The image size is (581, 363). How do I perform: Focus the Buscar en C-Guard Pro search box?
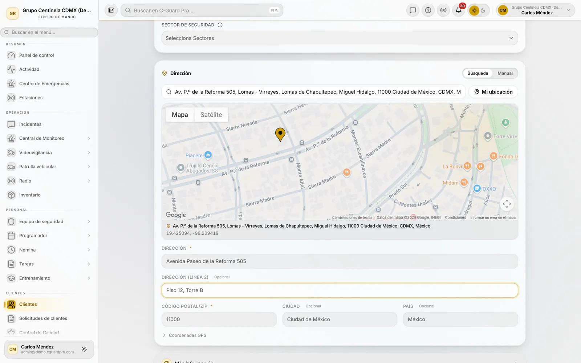(x=202, y=10)
